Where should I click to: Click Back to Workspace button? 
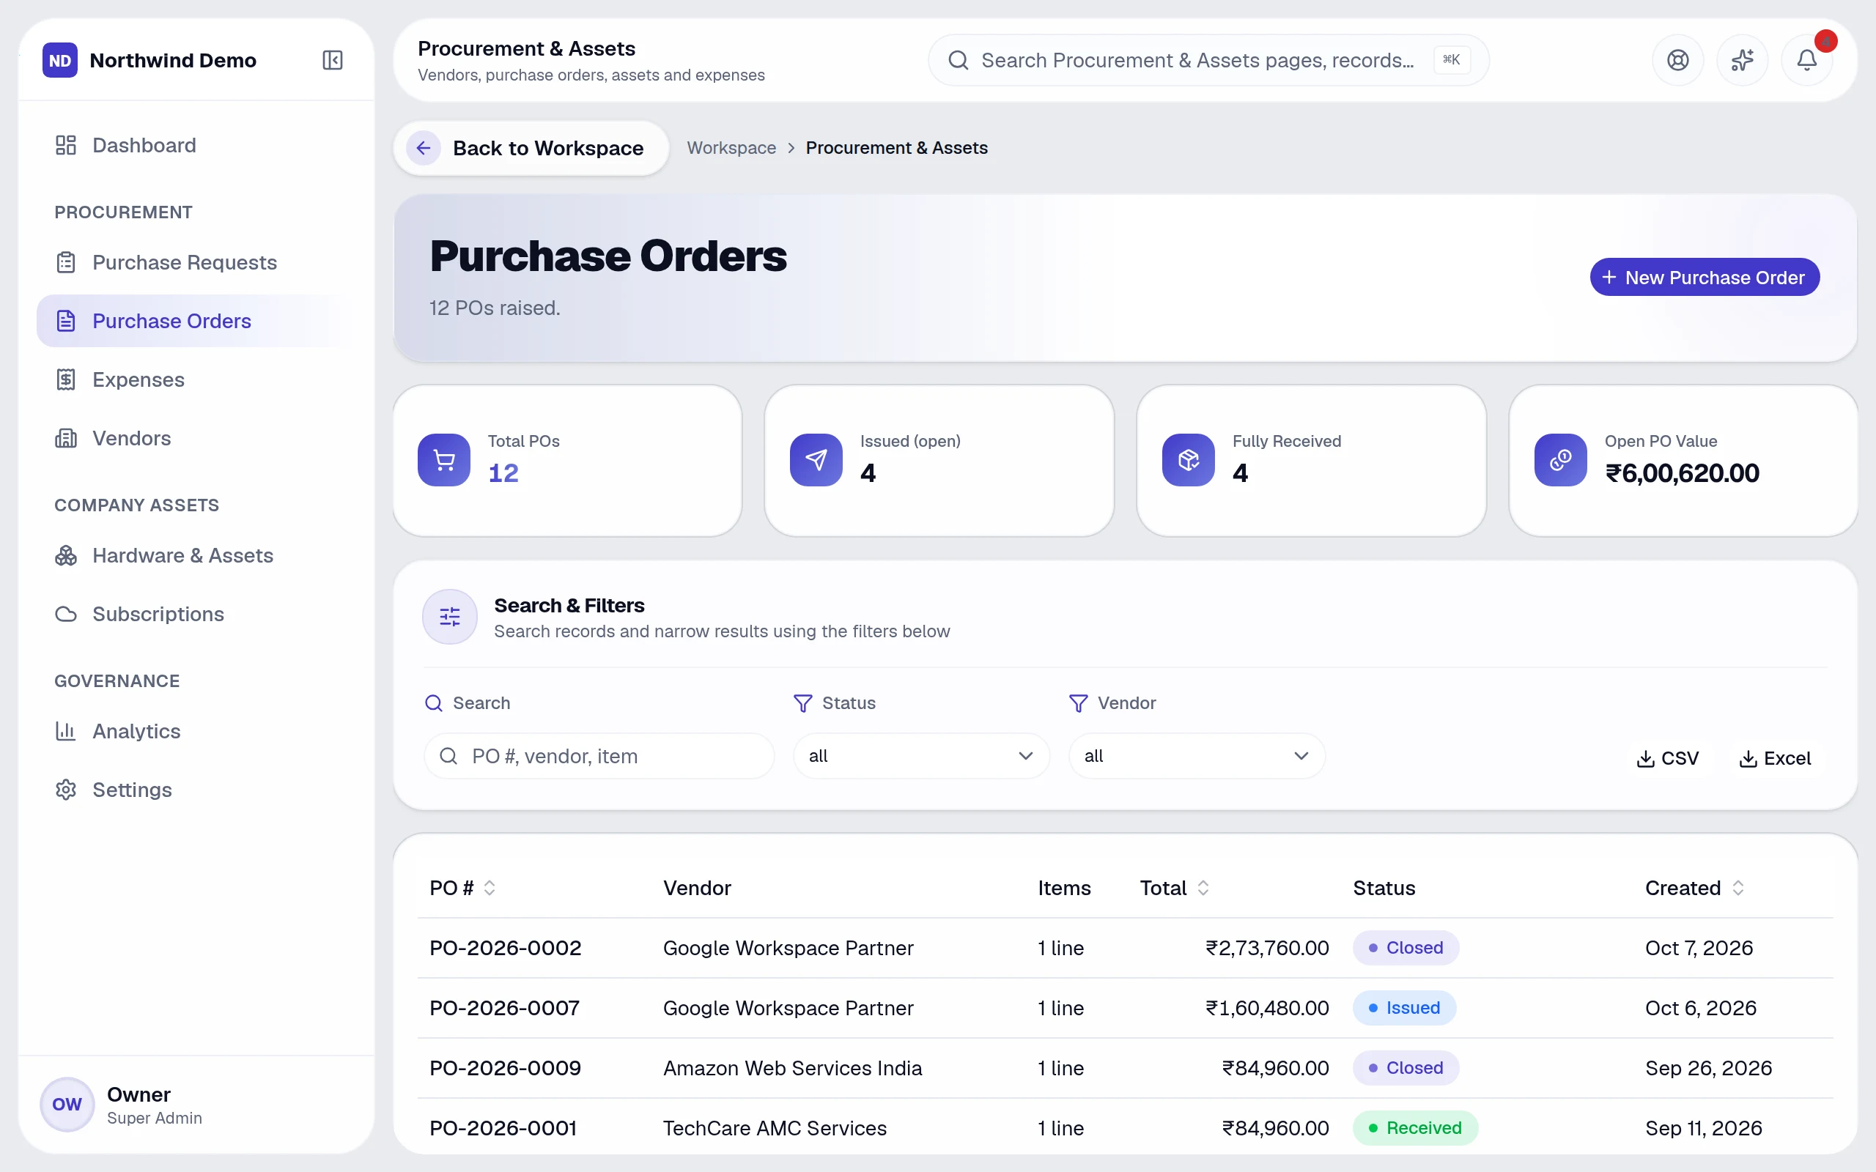click(x=531, y=148)
